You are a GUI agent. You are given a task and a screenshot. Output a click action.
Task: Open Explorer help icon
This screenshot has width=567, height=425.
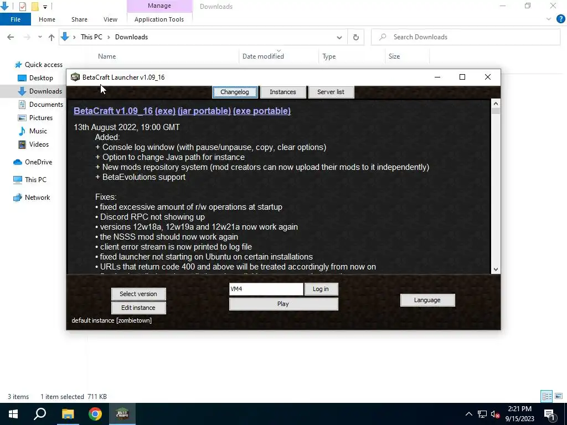click(x=560, y=19)
